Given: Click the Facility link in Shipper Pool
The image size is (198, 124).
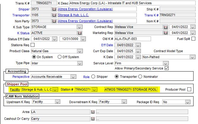Looking at the screenshot, I should pos(15,89).
